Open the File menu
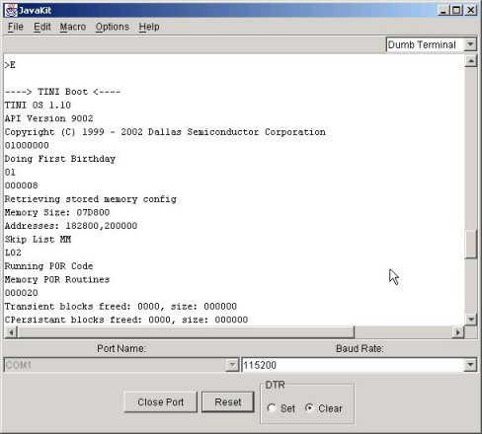Viewport: 482px width, 434px height. pyautogui.click(x=16, y=27)
